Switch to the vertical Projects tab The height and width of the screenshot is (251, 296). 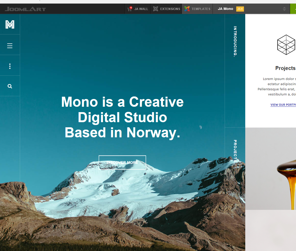235,151
